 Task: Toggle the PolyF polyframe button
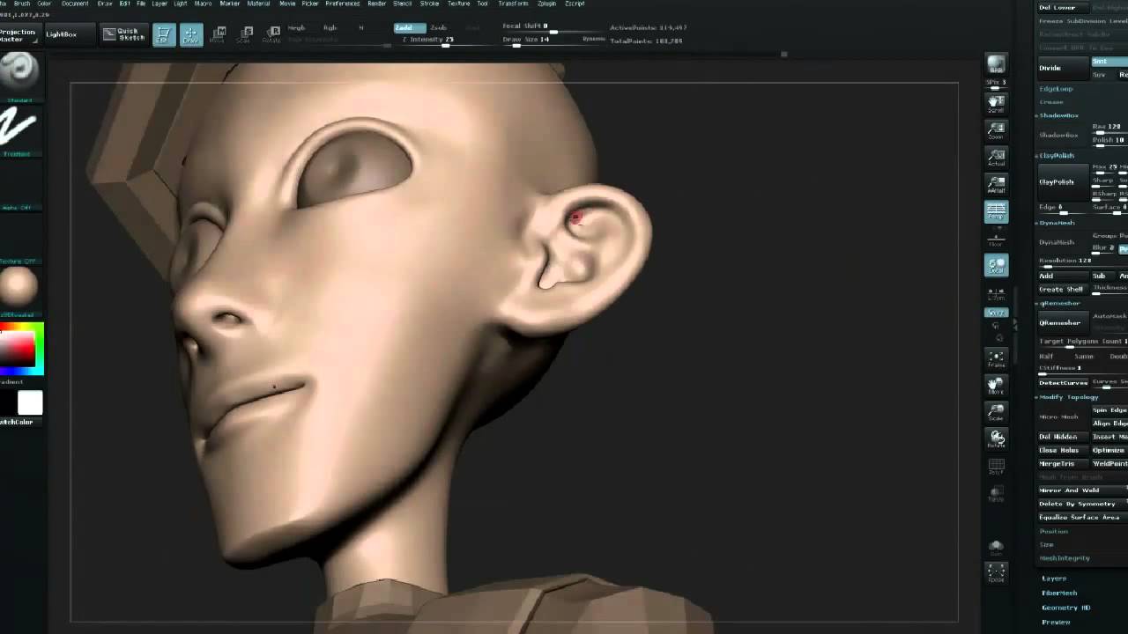pyautogui.click(x=996, y=466)
